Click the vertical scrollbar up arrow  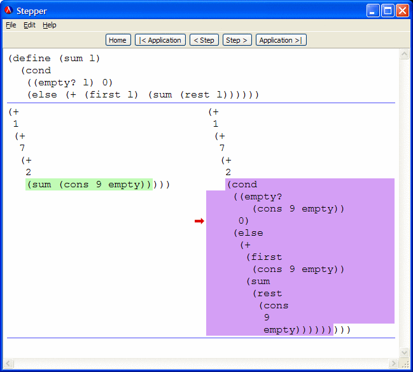(404, 54)
